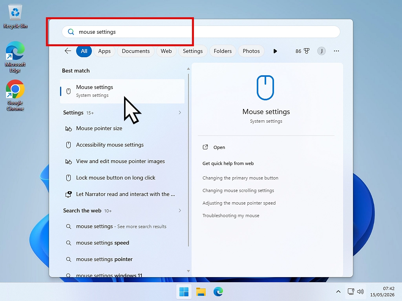Screen dimensions: 402x301
Task: Click the search magnifier icon in search box
Action: tap(71, 32)
